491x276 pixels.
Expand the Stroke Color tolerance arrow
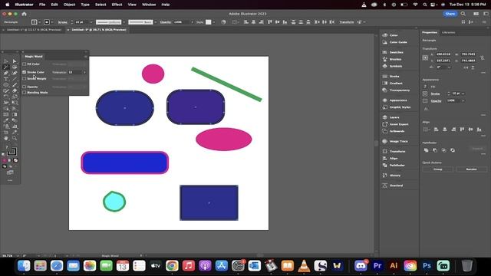click(84, 72)
